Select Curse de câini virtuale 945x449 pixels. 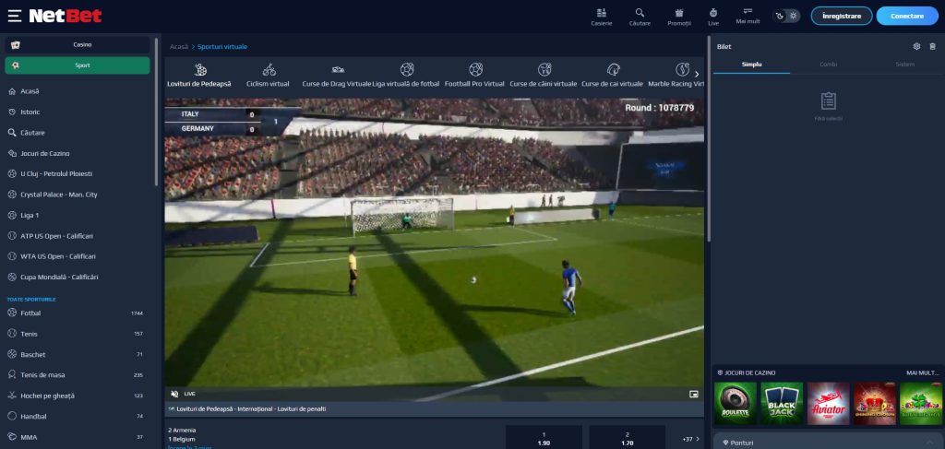(x=544, y=76)
